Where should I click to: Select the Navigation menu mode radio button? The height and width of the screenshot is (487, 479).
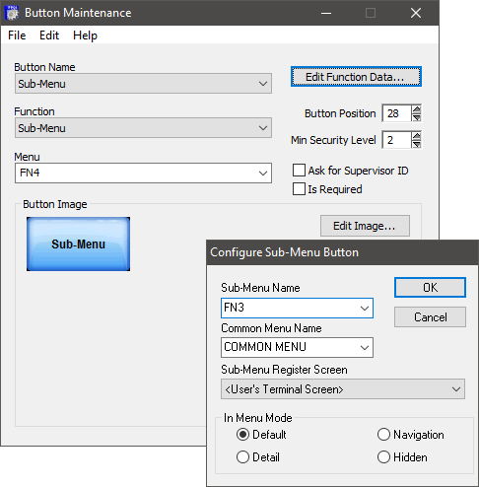(x=383, y=435)
